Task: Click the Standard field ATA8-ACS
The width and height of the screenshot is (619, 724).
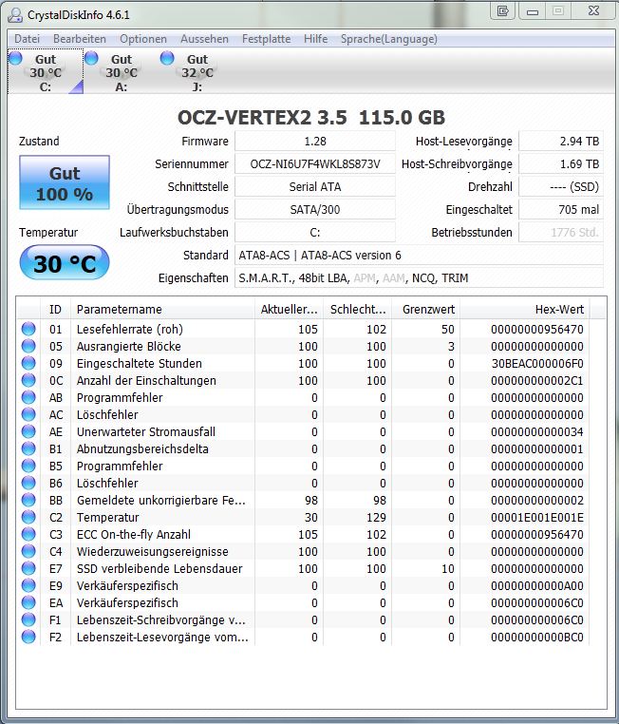Action: pyautogui.click(x=419, y=256)
